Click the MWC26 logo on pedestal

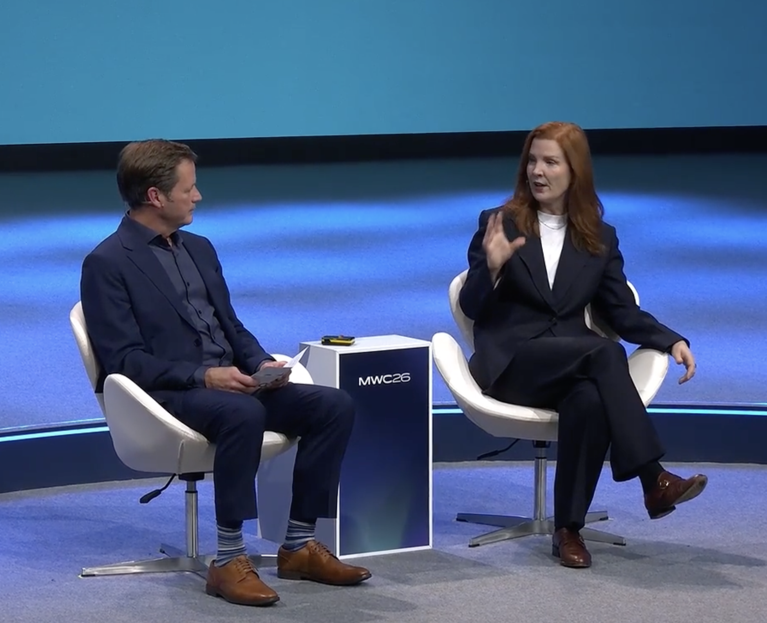click(384, 380)
